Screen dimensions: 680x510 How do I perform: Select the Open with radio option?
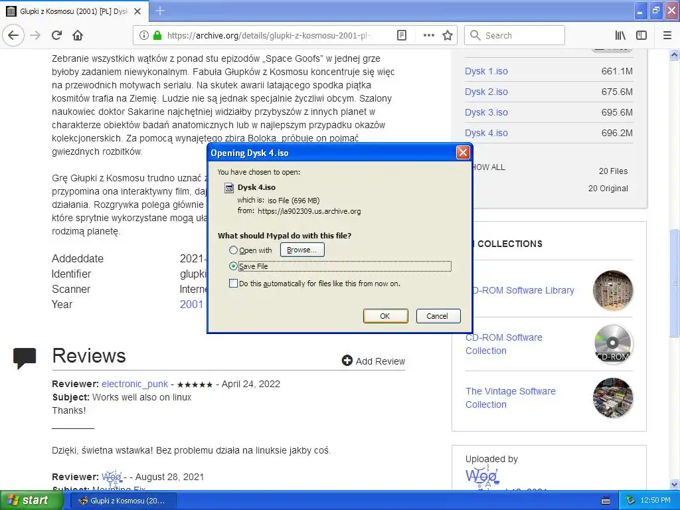coord(233,250)
